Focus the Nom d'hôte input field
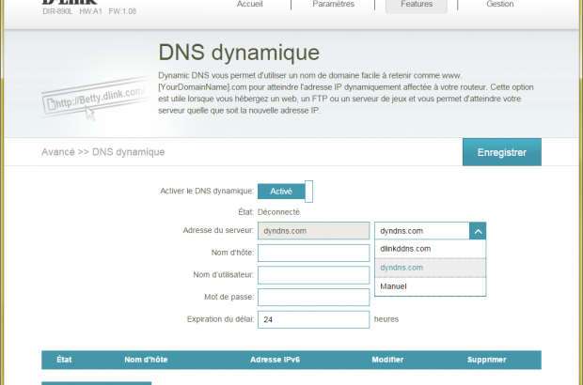The width and height of the screenshot is (583, 385). [x=313, y=253]
